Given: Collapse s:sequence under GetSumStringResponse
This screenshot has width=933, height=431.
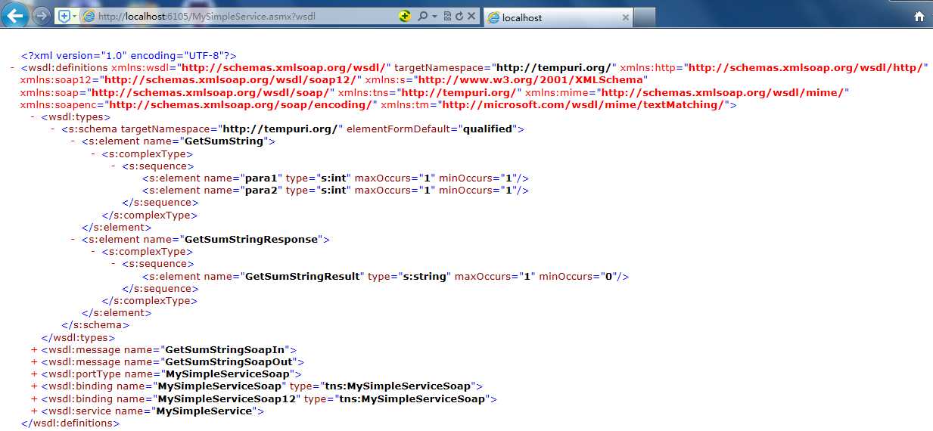Looking at the screenshot, I should pos(114,264).
